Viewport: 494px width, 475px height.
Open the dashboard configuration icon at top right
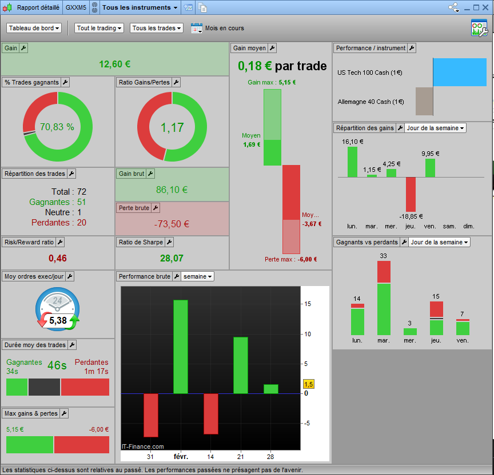click(479, 28)
